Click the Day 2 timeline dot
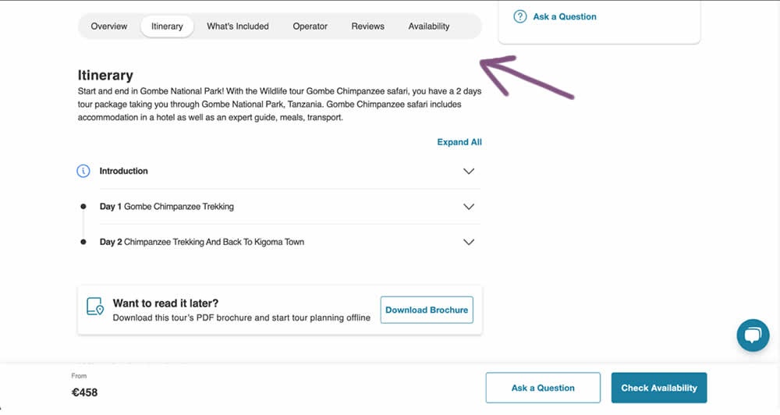Viewport: 780px width, 415px height. click(x=83, y=242)
